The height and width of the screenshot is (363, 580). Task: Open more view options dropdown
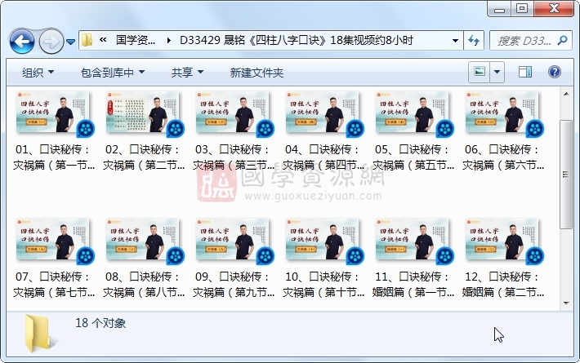click(497, 72)
